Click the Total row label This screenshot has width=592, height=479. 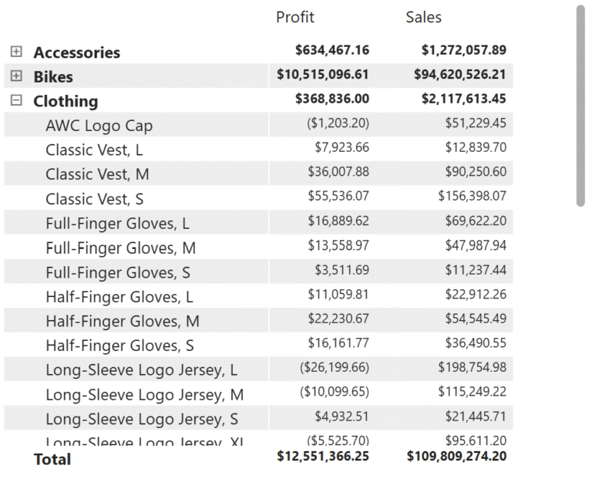(x=52, y=459)
